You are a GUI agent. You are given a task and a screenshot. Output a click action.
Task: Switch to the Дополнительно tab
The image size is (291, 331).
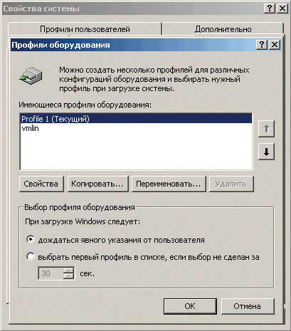pos(223,29)
